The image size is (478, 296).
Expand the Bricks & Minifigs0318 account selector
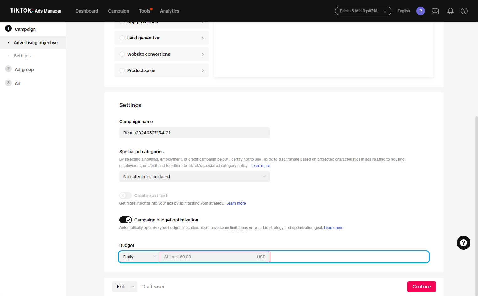pos(363,11)
